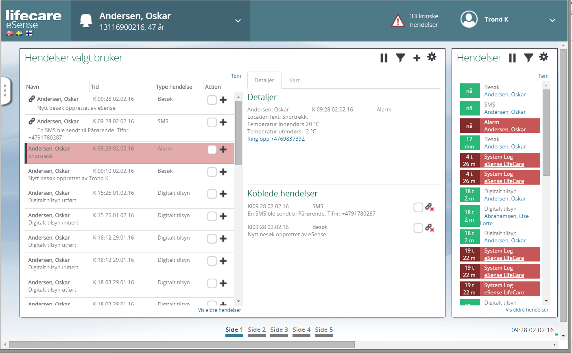Screen dimensions: 572x353
Task: Click plus icon on Besøk 09:10 row
Action: pyautogui.click(x=223, y=172)
